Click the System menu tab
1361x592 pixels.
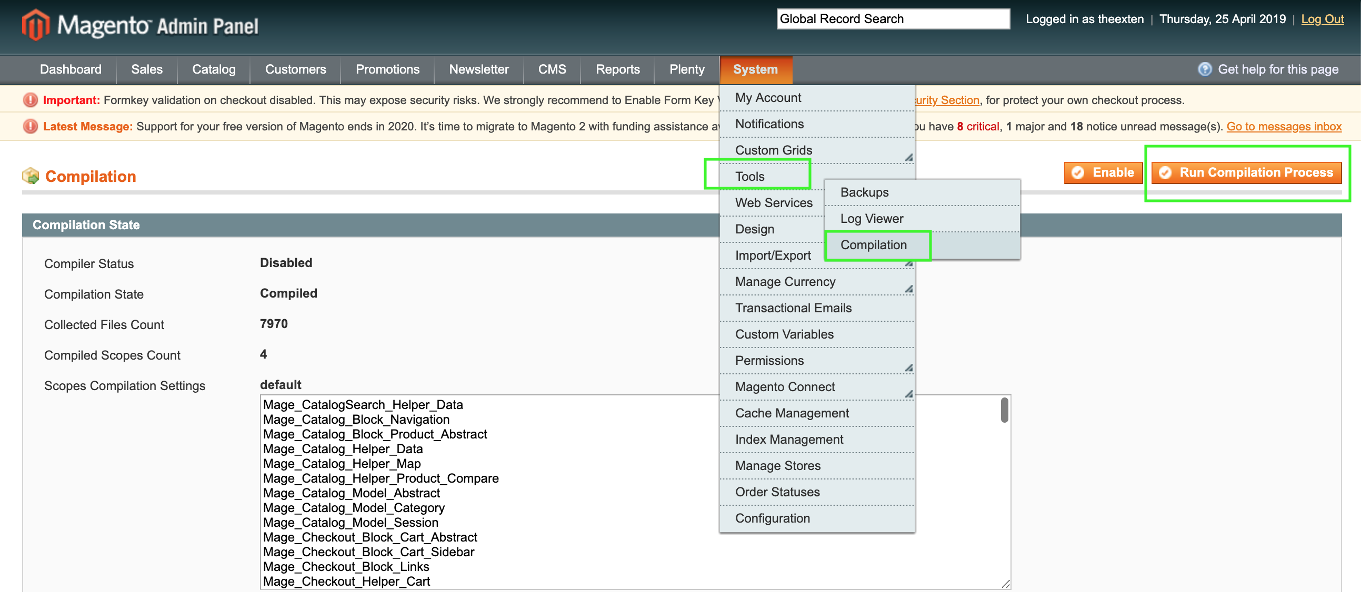(x=756, y=69)
